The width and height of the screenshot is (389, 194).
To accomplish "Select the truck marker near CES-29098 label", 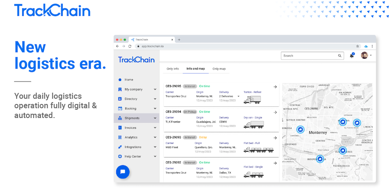I will click(300, 130).
